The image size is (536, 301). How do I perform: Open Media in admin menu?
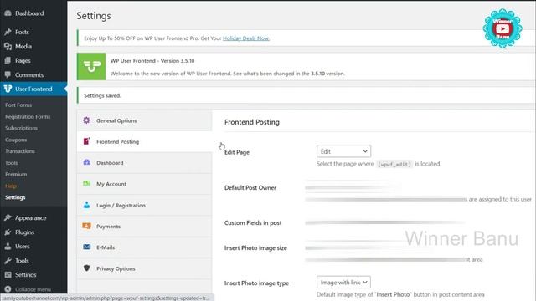[x=23, y=47]
